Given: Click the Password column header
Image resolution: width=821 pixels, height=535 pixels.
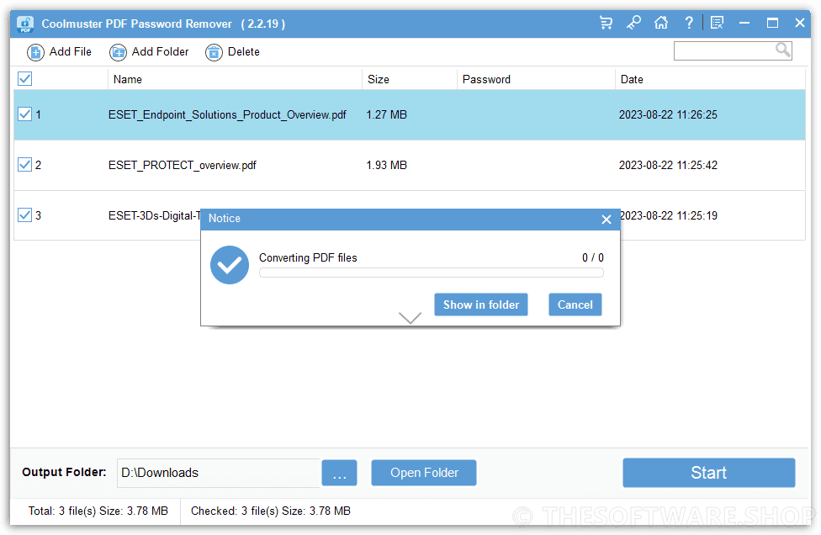Looking at the screenshot, I should click(536, 79).
